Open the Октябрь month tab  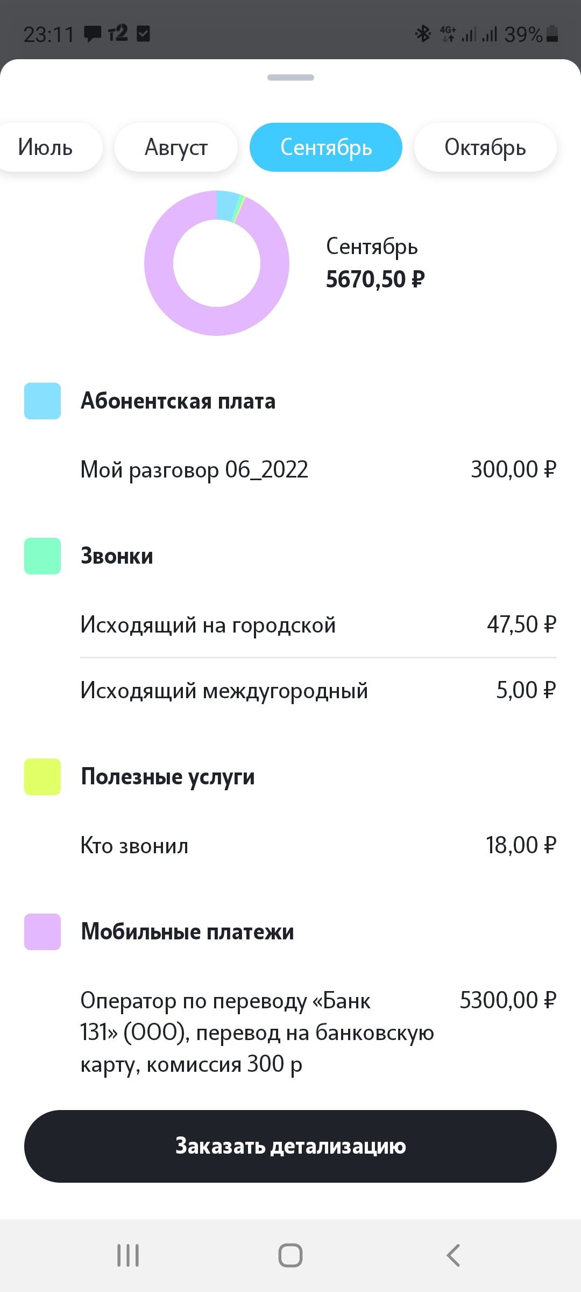pyautogui.click(x=485, y=147)
